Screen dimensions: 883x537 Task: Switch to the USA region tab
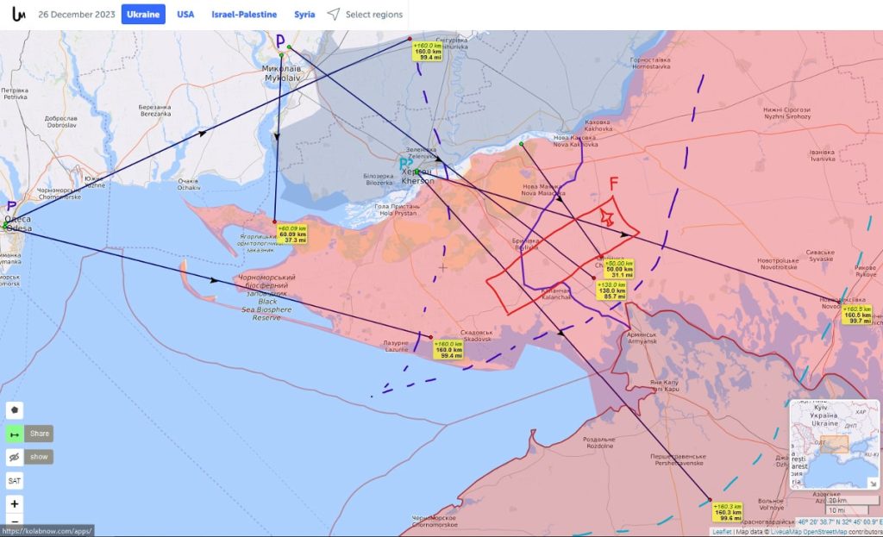click(185, 15)
